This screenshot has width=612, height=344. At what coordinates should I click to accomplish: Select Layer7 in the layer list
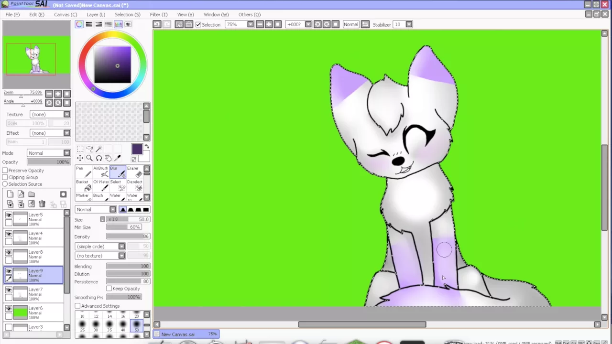pos(33,294)
